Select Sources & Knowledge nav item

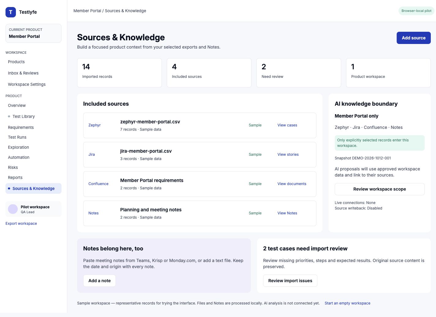pos(33,188)
